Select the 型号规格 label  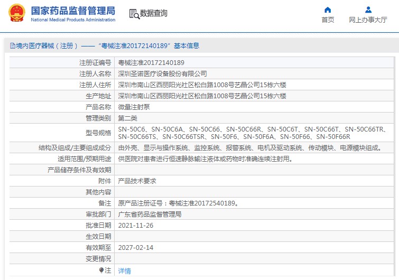(98, 133)
